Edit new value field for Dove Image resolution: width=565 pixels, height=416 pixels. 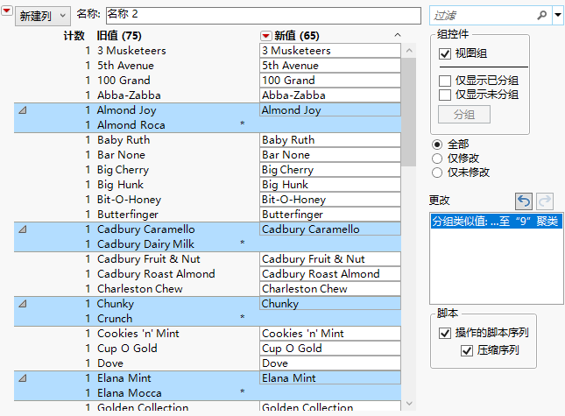(330, 363)
